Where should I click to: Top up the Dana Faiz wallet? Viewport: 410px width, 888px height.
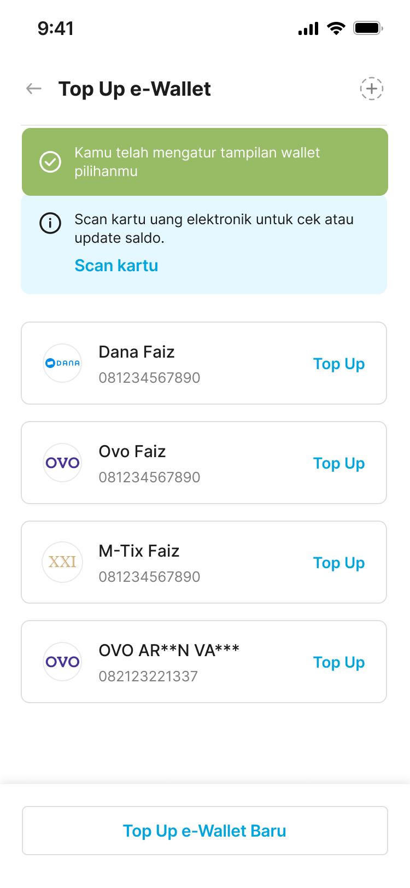(x=339, y=364)
